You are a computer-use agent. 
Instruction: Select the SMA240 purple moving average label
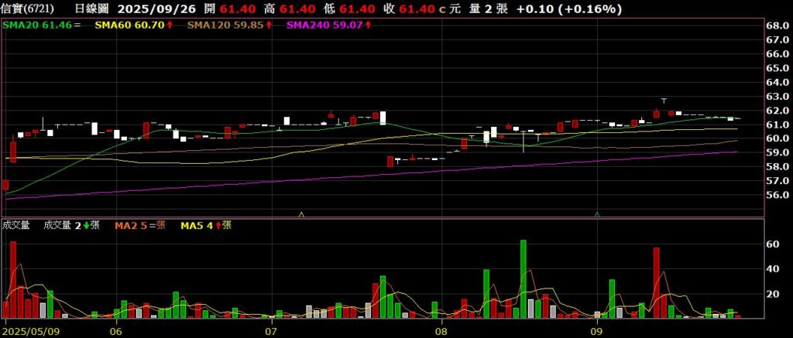point(324,26)
